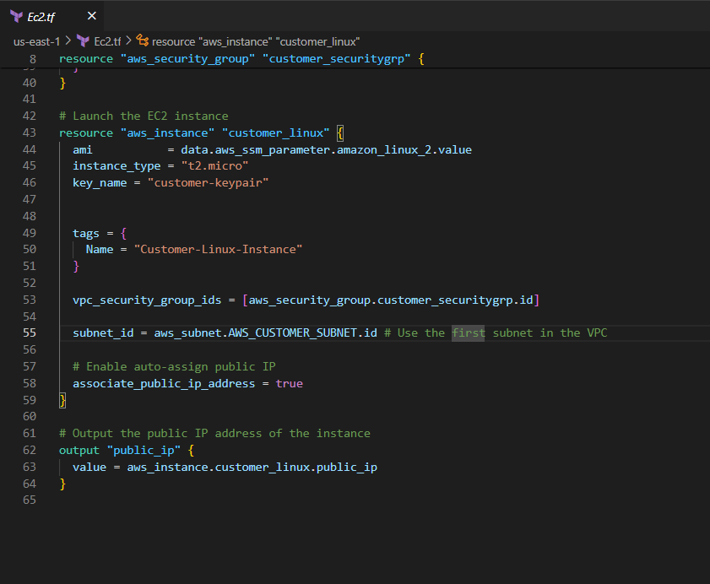Click line number 65 in the gutter

click(x=30, y=500)
